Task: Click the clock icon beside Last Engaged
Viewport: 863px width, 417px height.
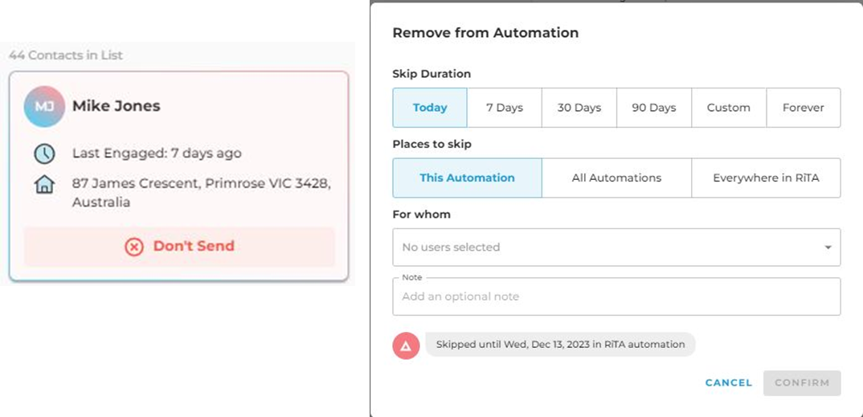Action: click(x=44, y=153)
